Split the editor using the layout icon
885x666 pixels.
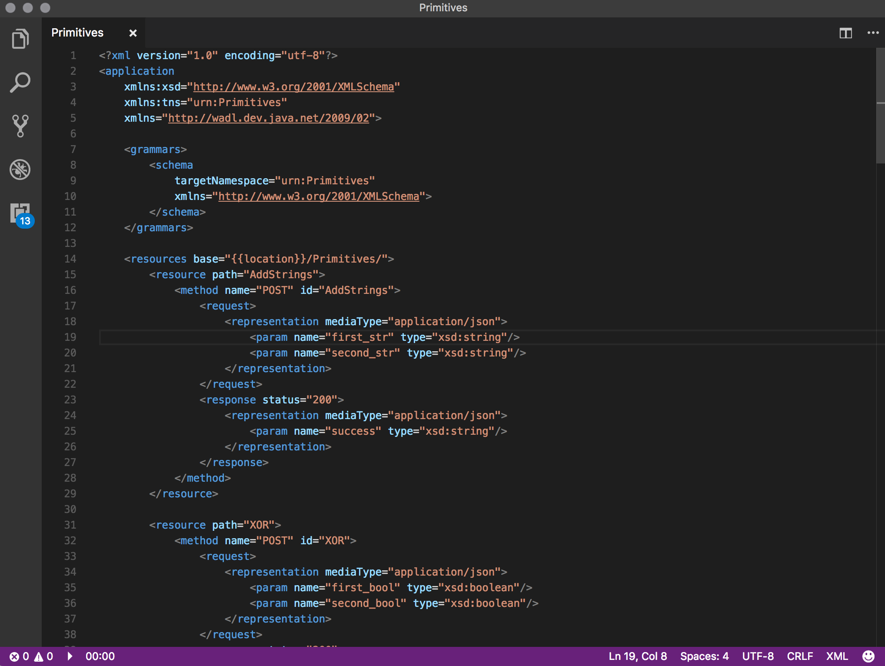(x=845, y=33)
